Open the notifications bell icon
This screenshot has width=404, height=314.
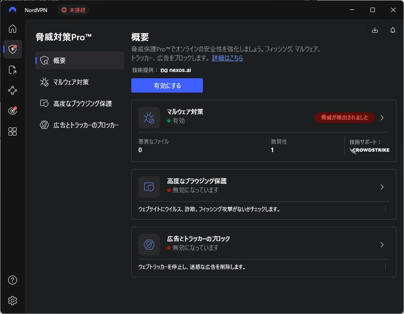tap(393, 30)
